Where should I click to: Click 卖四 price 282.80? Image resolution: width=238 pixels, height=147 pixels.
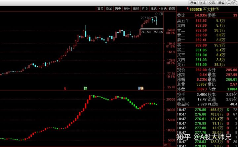click(201, 26)
